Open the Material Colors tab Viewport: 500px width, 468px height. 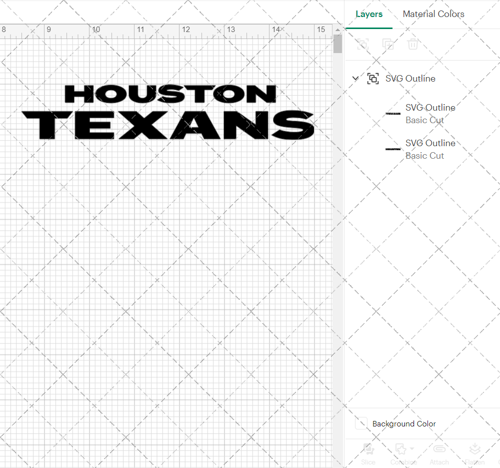[x=433, y=14]
